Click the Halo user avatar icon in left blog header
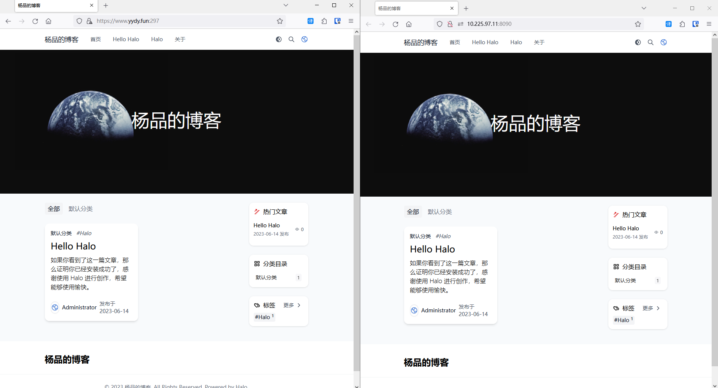Image resolution: width=718 pixels, height=388 pixels. [x=305, y=39]
